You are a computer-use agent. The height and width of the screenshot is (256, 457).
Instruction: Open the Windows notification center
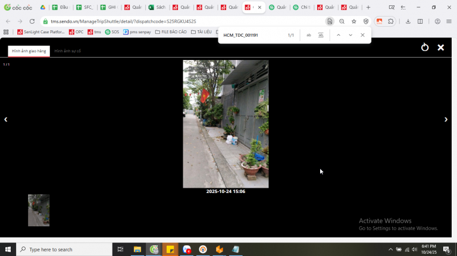(x=446, y=249)
